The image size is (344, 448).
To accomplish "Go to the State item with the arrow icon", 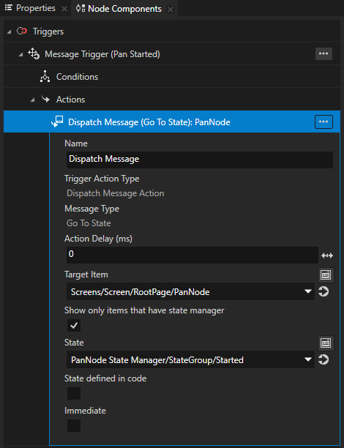I will (x=324, y=359).
